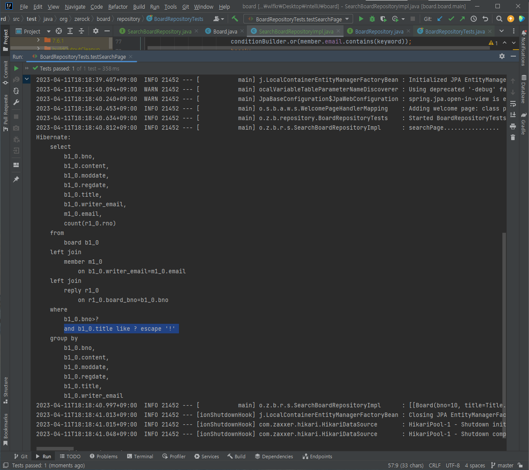Switch to BoardRepository.java editor tab
This screenshot has height=470, width=529.
coord(379,31)
